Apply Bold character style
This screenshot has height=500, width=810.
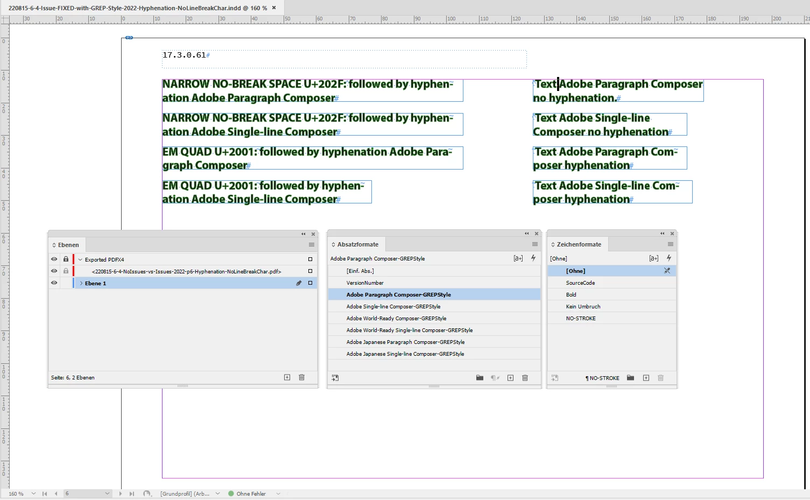pos(612,294)
